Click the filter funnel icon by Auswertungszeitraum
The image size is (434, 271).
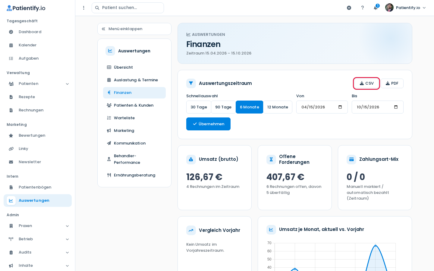pos(191,83)
